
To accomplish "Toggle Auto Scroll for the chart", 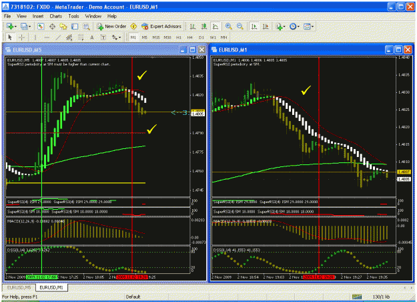I will tap(254, 26).
